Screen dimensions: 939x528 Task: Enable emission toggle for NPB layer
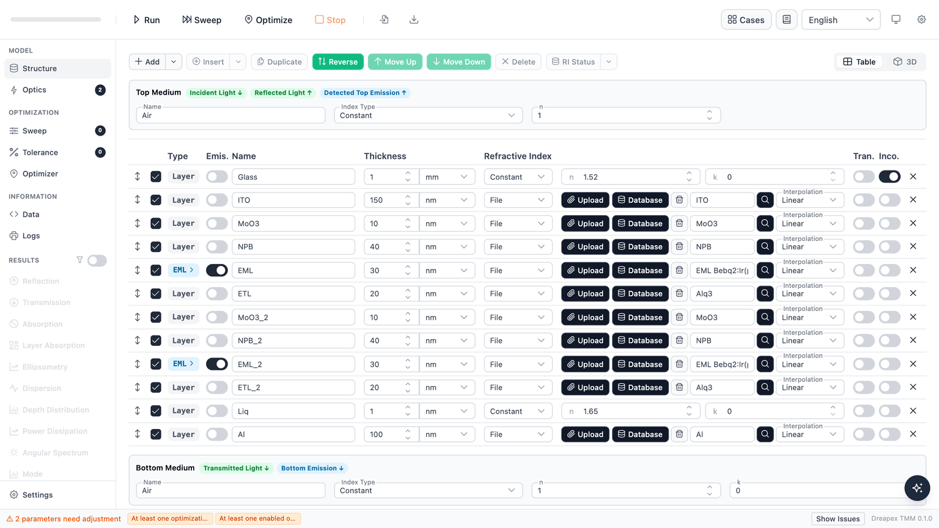(217, 247)
